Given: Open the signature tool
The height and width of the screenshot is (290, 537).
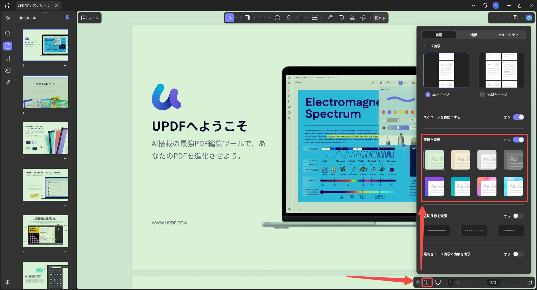Looking at the screenshot, I should click(364, 18).
